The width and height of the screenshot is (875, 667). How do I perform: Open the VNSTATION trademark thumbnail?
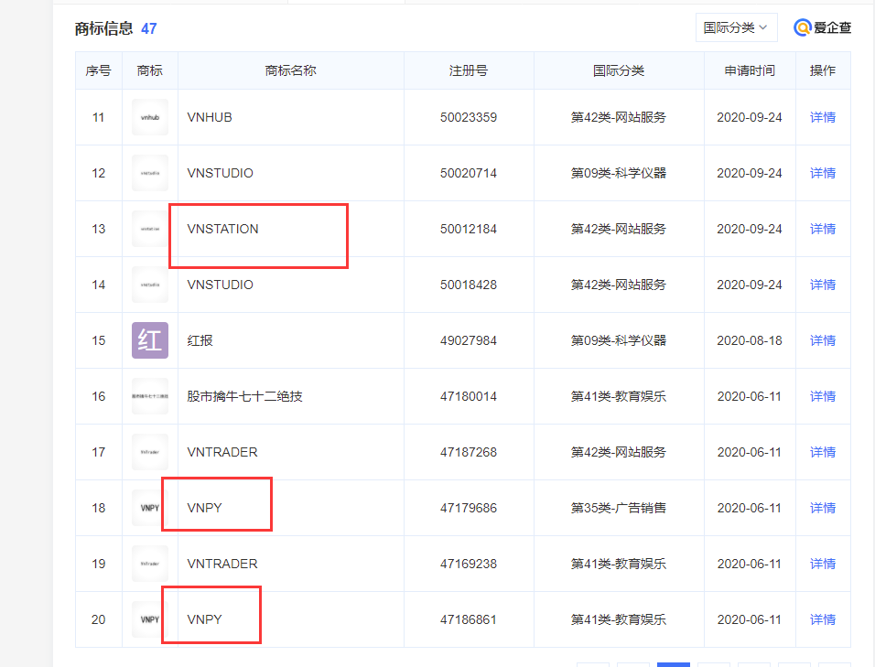(149, 229)
